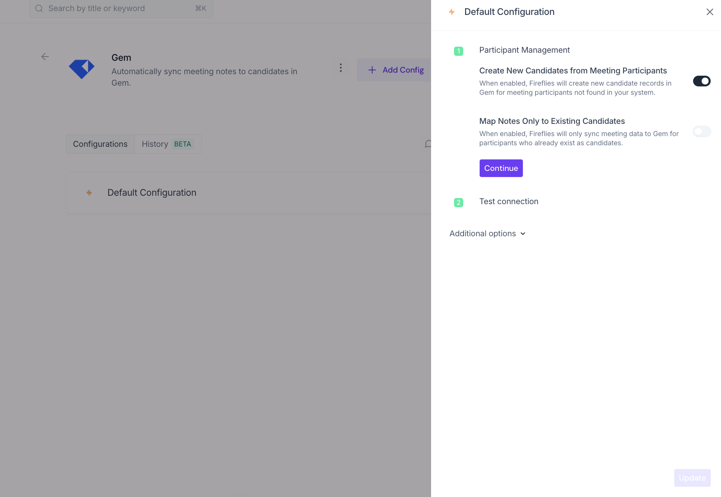Close the Default Configuration panel
721x497 pixels.
coord(710,12)
